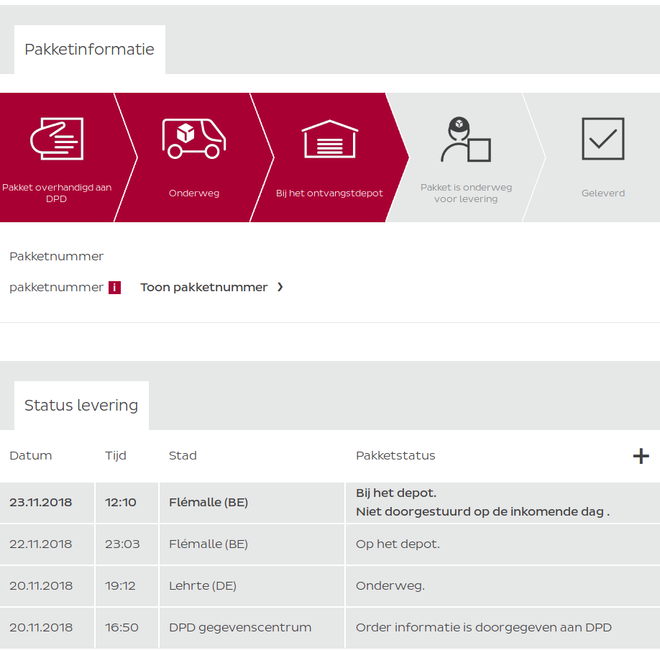Click the chevron next to Toon pakketnummer
This screenshot has width=660, height=653.
tap(280, 287)
